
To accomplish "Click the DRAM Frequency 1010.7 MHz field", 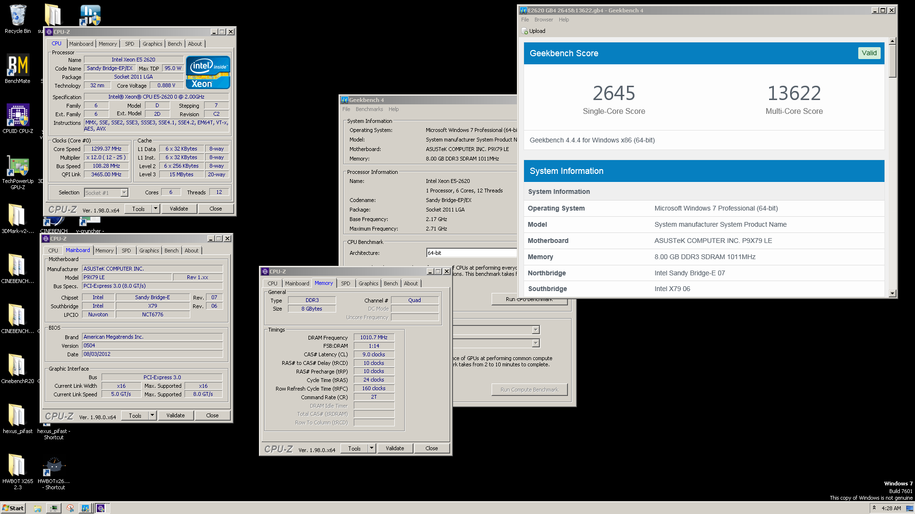I will click(374, 337).
